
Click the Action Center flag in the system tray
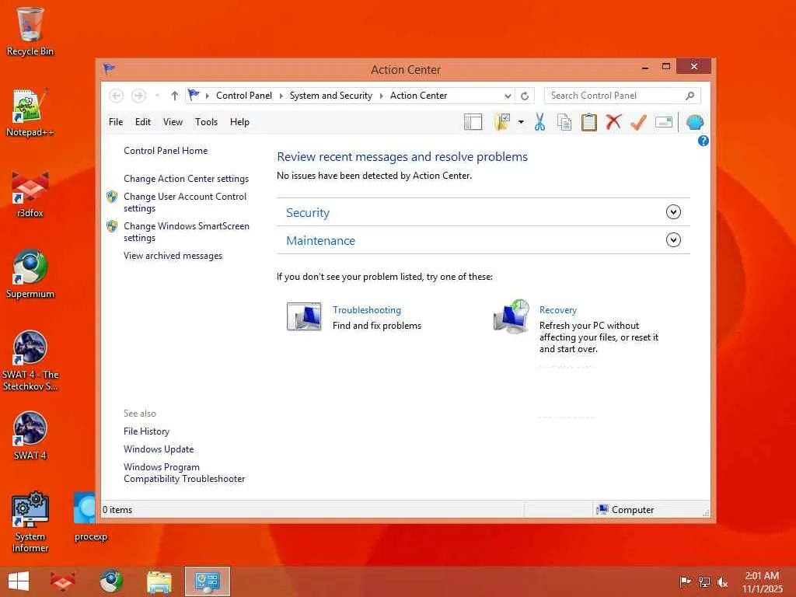[685, 581]
